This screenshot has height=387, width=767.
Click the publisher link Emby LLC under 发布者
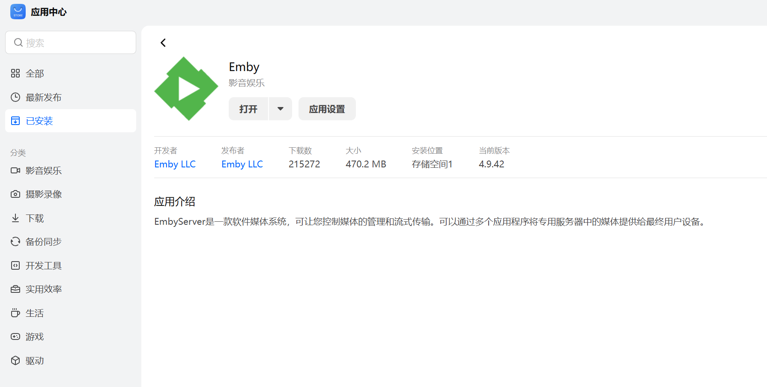(242, 164)
